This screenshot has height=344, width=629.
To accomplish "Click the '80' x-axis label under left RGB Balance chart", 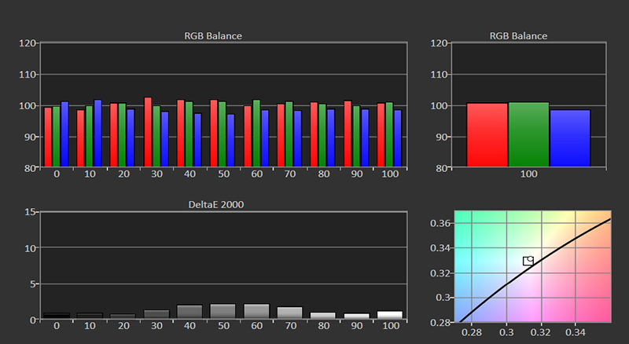I will point(323,174).
